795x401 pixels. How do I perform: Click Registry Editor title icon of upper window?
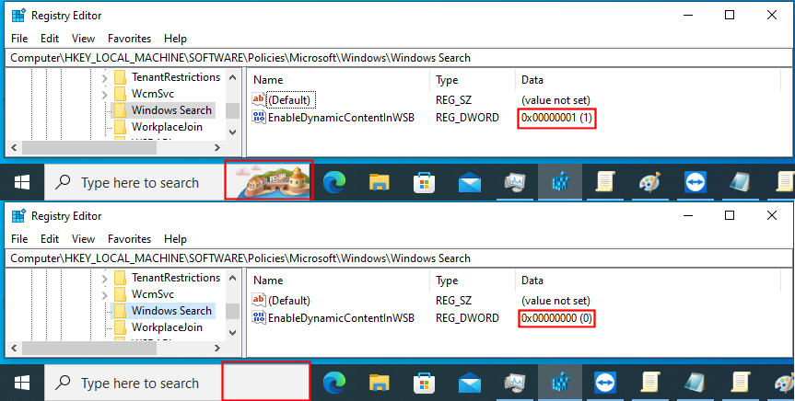18,16
